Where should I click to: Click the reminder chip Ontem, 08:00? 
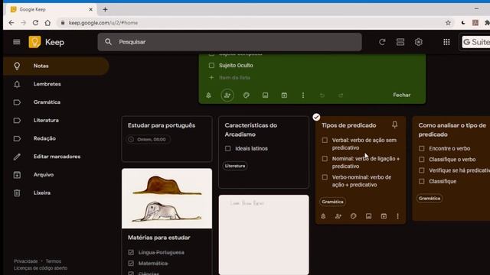[x=148, y=139]
